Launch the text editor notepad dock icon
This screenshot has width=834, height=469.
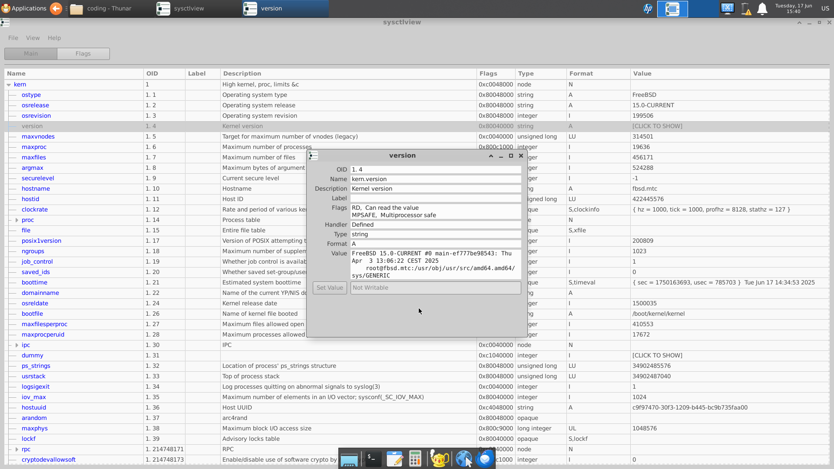tap(394, 459)
